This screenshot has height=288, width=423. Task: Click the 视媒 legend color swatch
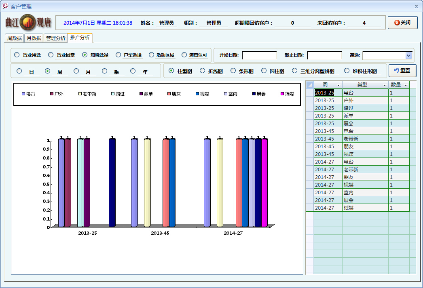[x=197, y=94]
